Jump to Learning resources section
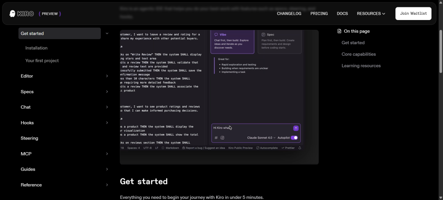 click(x=361, y=66)
